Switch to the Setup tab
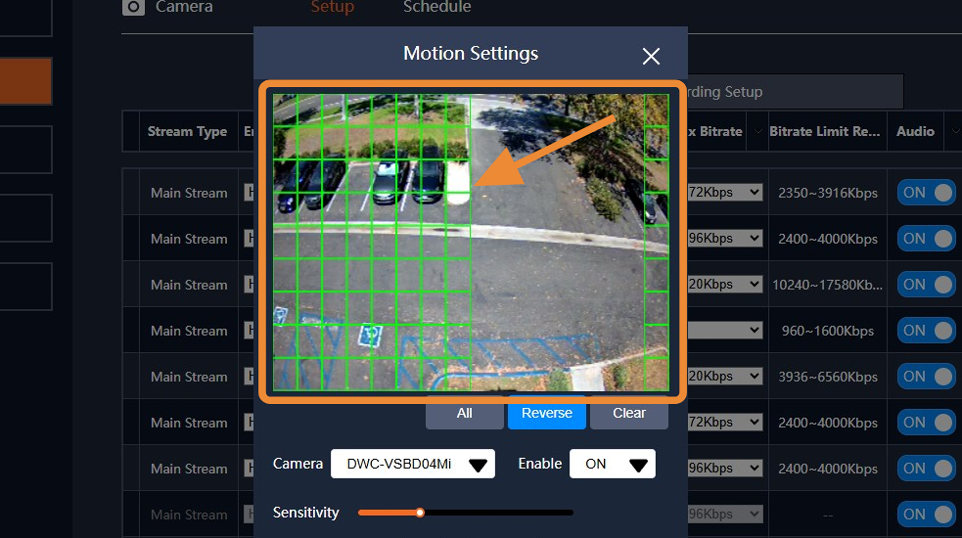 (332, 8)
